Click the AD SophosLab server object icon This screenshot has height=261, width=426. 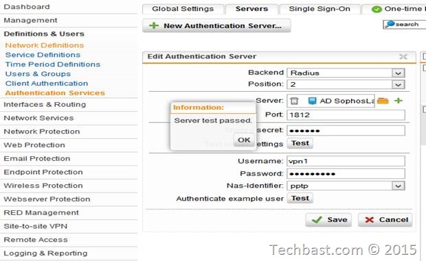click(313, 101)
